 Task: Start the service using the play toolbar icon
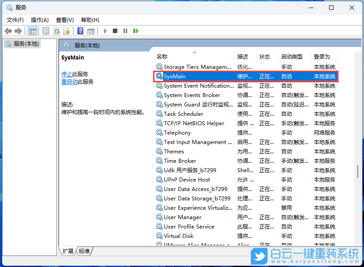tap(104, 31)
